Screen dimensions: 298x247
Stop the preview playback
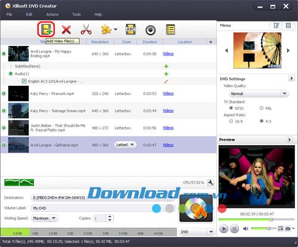pos(234,229)
